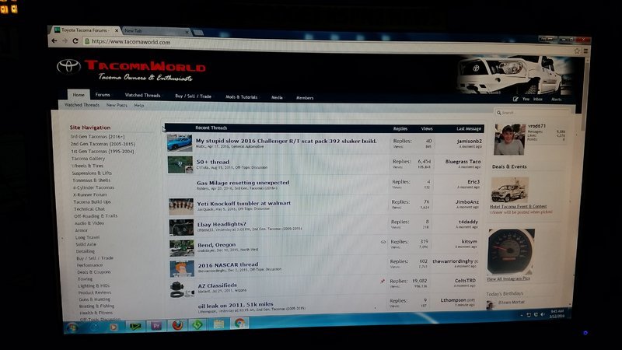Open 1st Gen Tacomas (1995-2004) sidebar link
This screenshot has width=622, height=350.
click(x=103, y=151)
